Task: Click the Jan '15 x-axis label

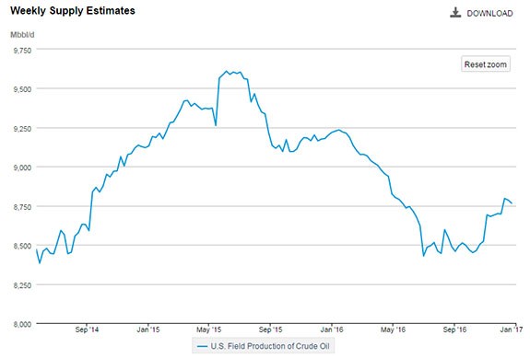Action: click(x=148, y=329)
